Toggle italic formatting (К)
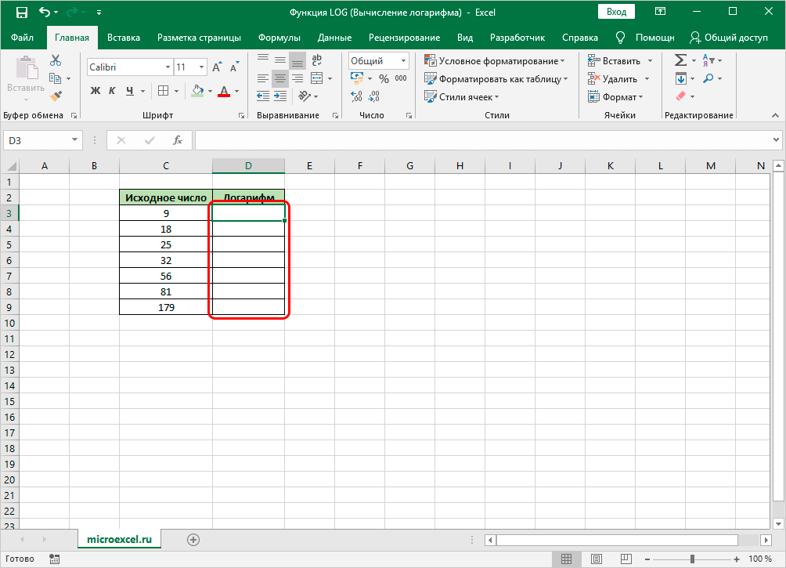The width and height of the screenshot is (786, 568). click(113, 91)
